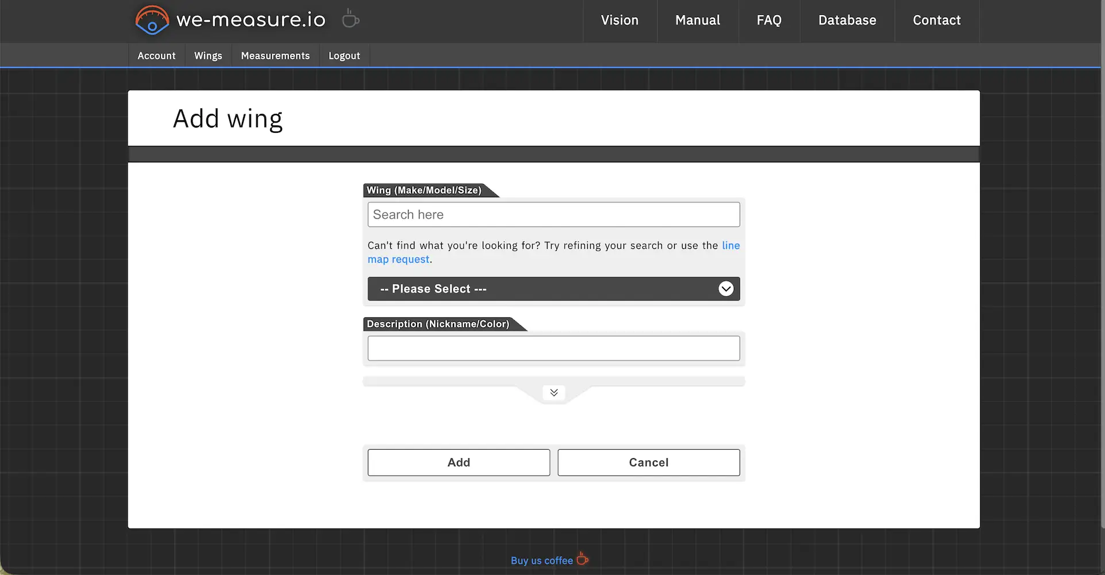Click the Cancel button

point(649,462)
